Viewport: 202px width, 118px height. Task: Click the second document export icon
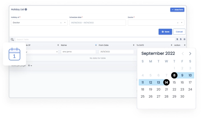(x=181, y=39)
